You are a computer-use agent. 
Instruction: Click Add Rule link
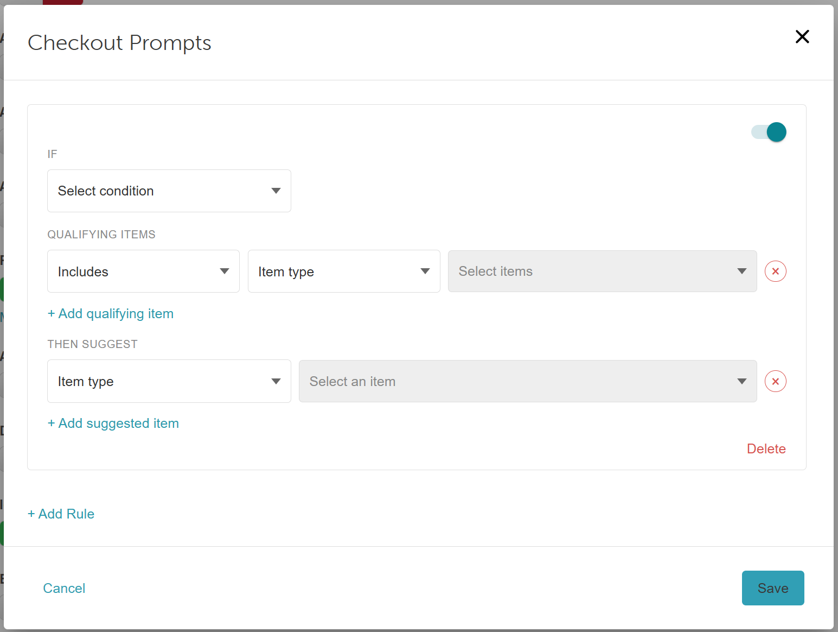coord(61,514)
